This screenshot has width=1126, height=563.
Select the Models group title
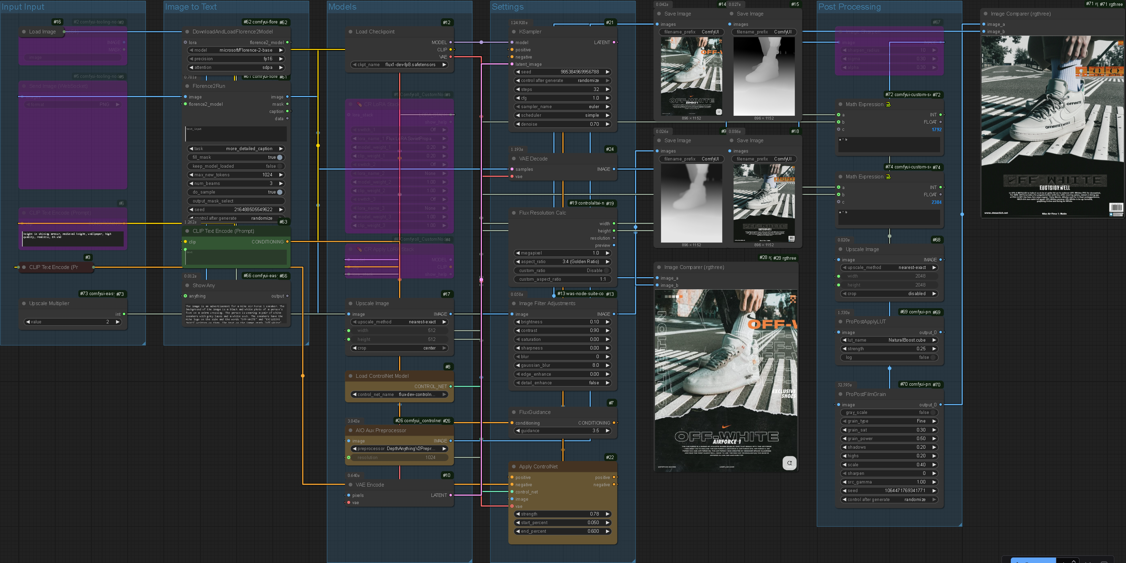(x=342, y=7)
